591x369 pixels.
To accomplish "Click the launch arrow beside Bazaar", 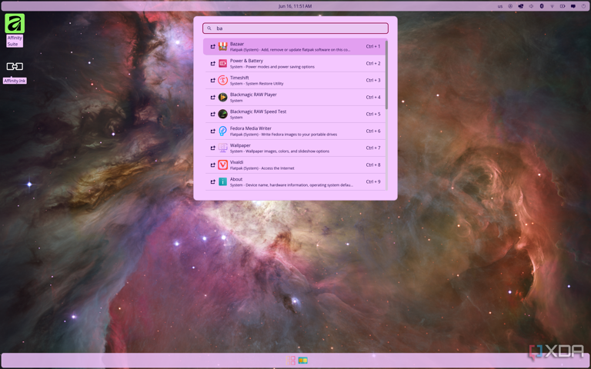I will click(x=212, y=46).
